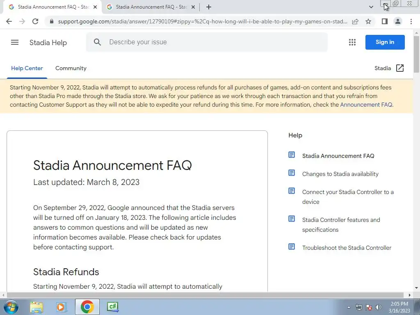420x315 pixels.
Task: Open the C# application taskbar icon
Action: [x=112, y=307]
